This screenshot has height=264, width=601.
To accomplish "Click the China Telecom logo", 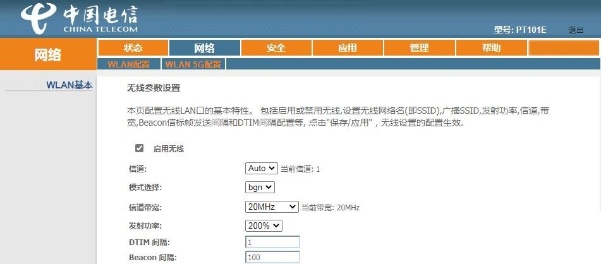I will tap(78, 20).
